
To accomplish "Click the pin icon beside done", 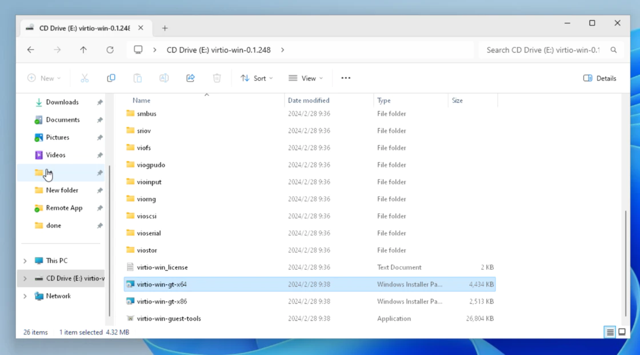I will (99, 225).
